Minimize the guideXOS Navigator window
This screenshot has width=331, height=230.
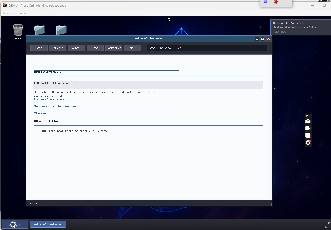[257, 39]
